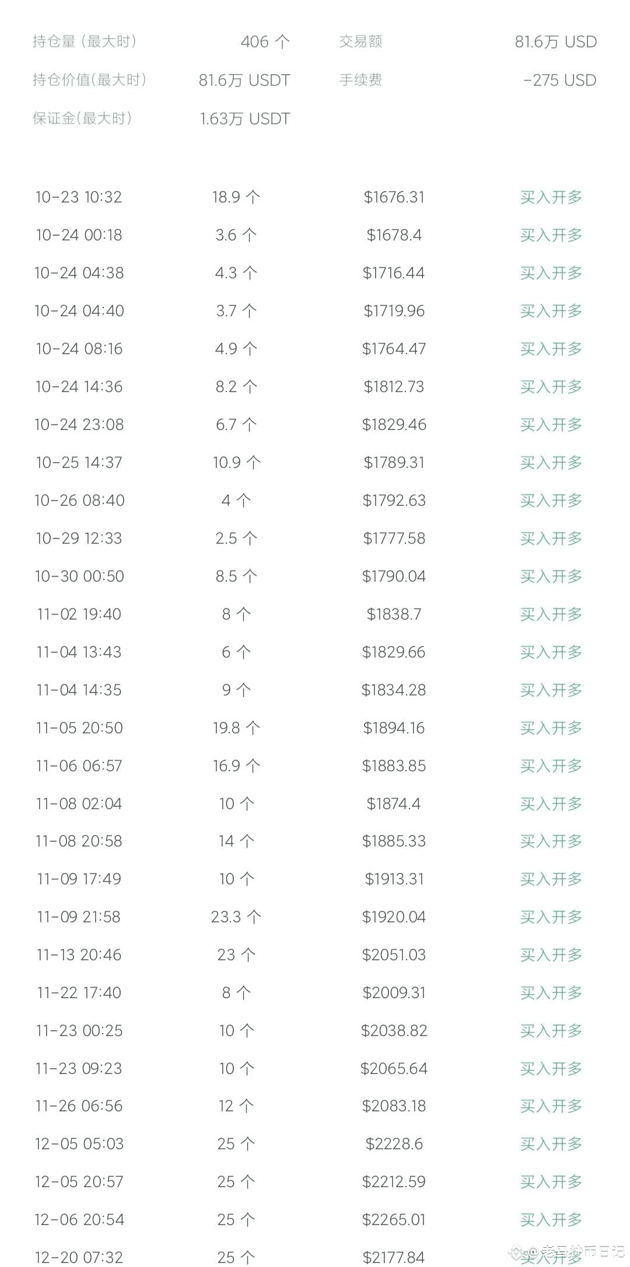Viewport: 630px width, 1267px height.
Task: Select the 持仓量 (最大时) label
Action: 85,41
